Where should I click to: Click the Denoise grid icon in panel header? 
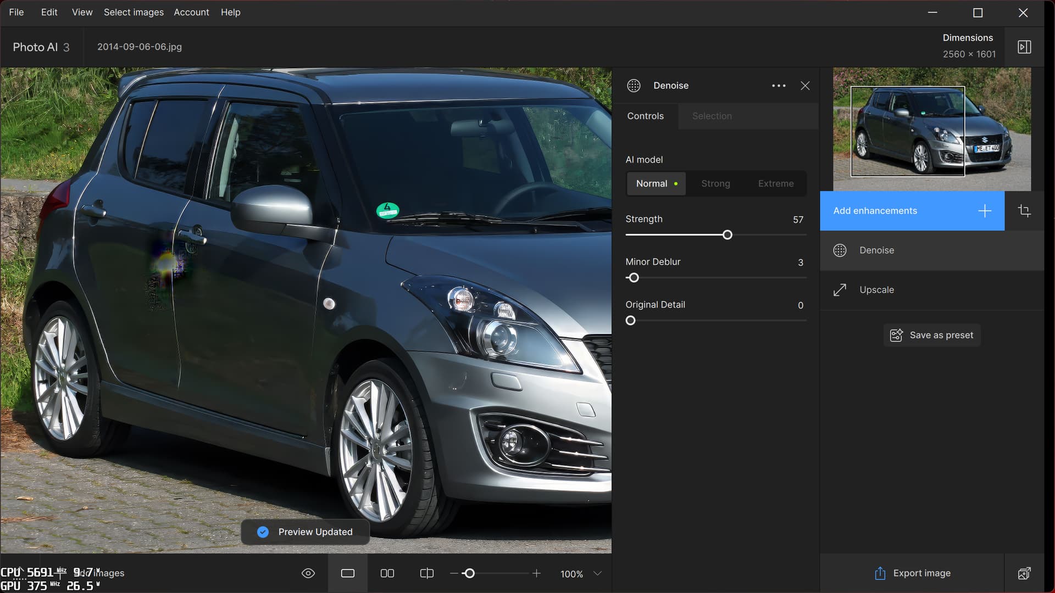click(x=634, y=86)
